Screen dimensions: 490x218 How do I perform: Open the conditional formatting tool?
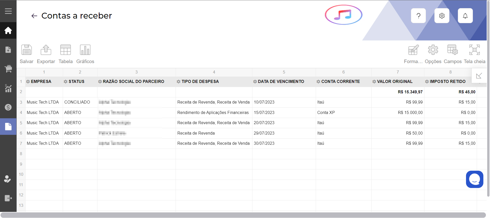click(413, 50)
